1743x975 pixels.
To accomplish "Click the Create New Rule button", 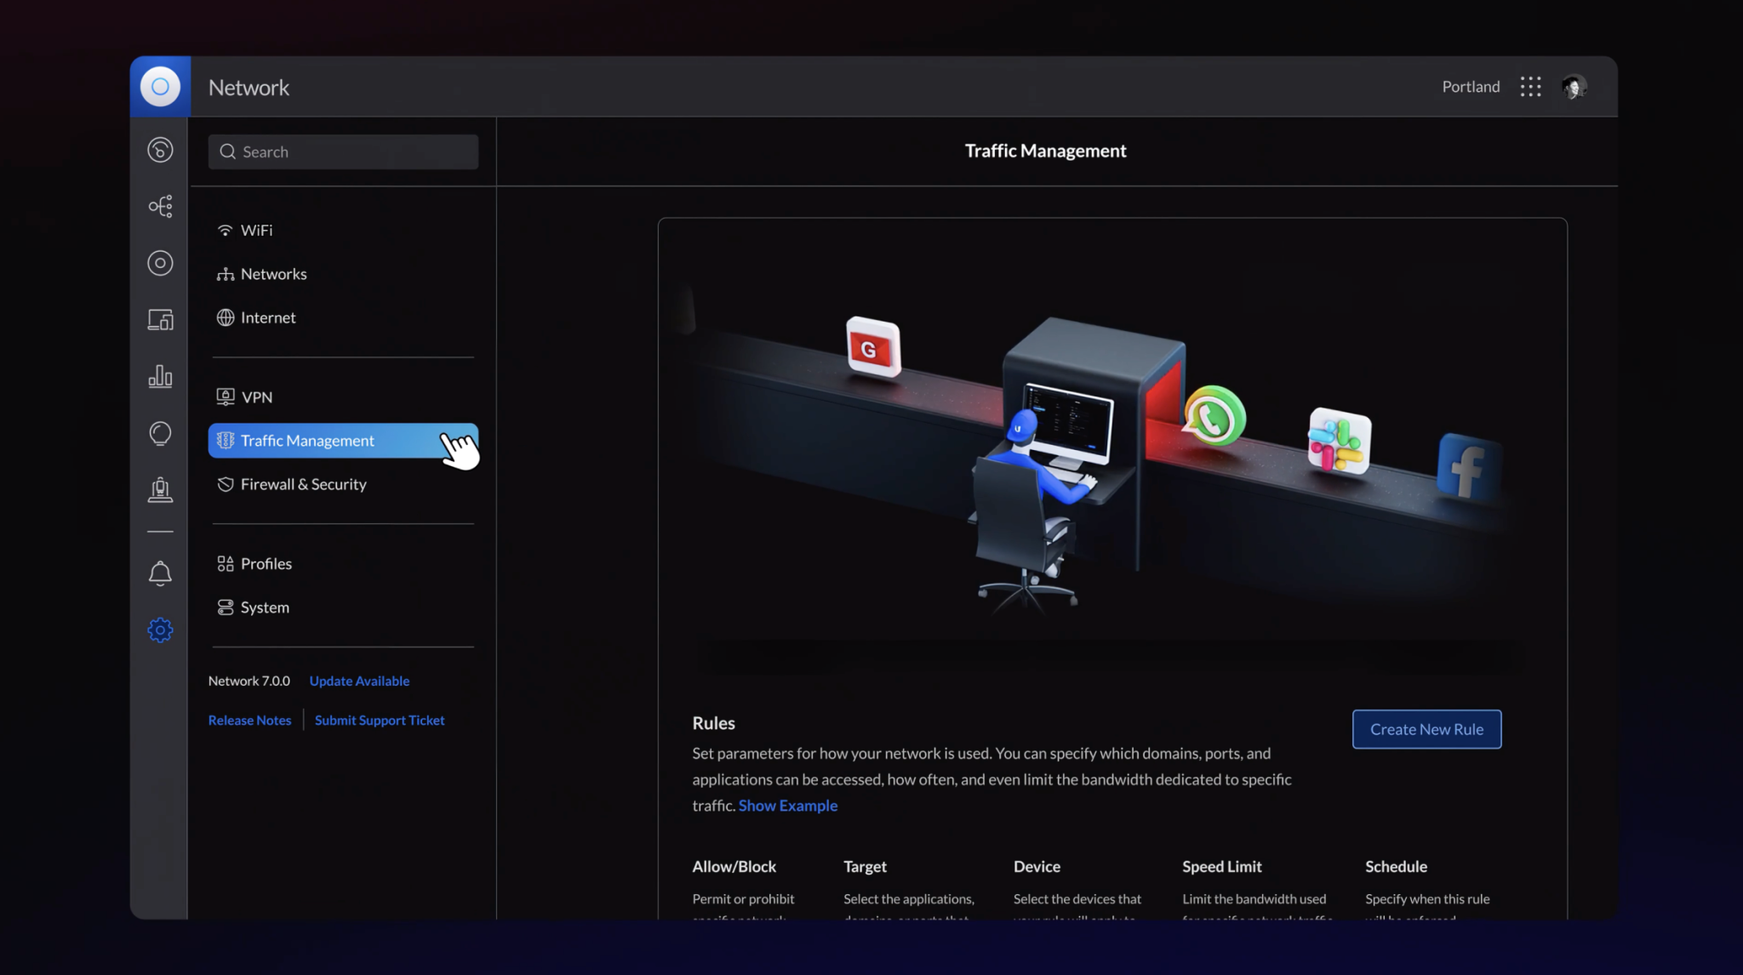I will point(1426,729).
